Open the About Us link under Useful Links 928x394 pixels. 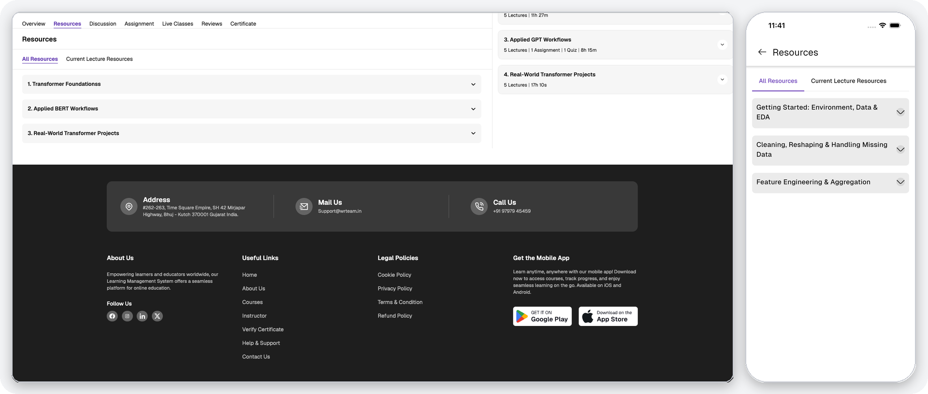click(254, 288)
